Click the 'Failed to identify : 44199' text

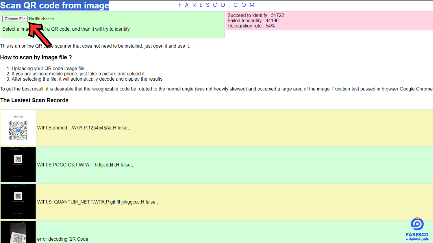coord(253,21)
